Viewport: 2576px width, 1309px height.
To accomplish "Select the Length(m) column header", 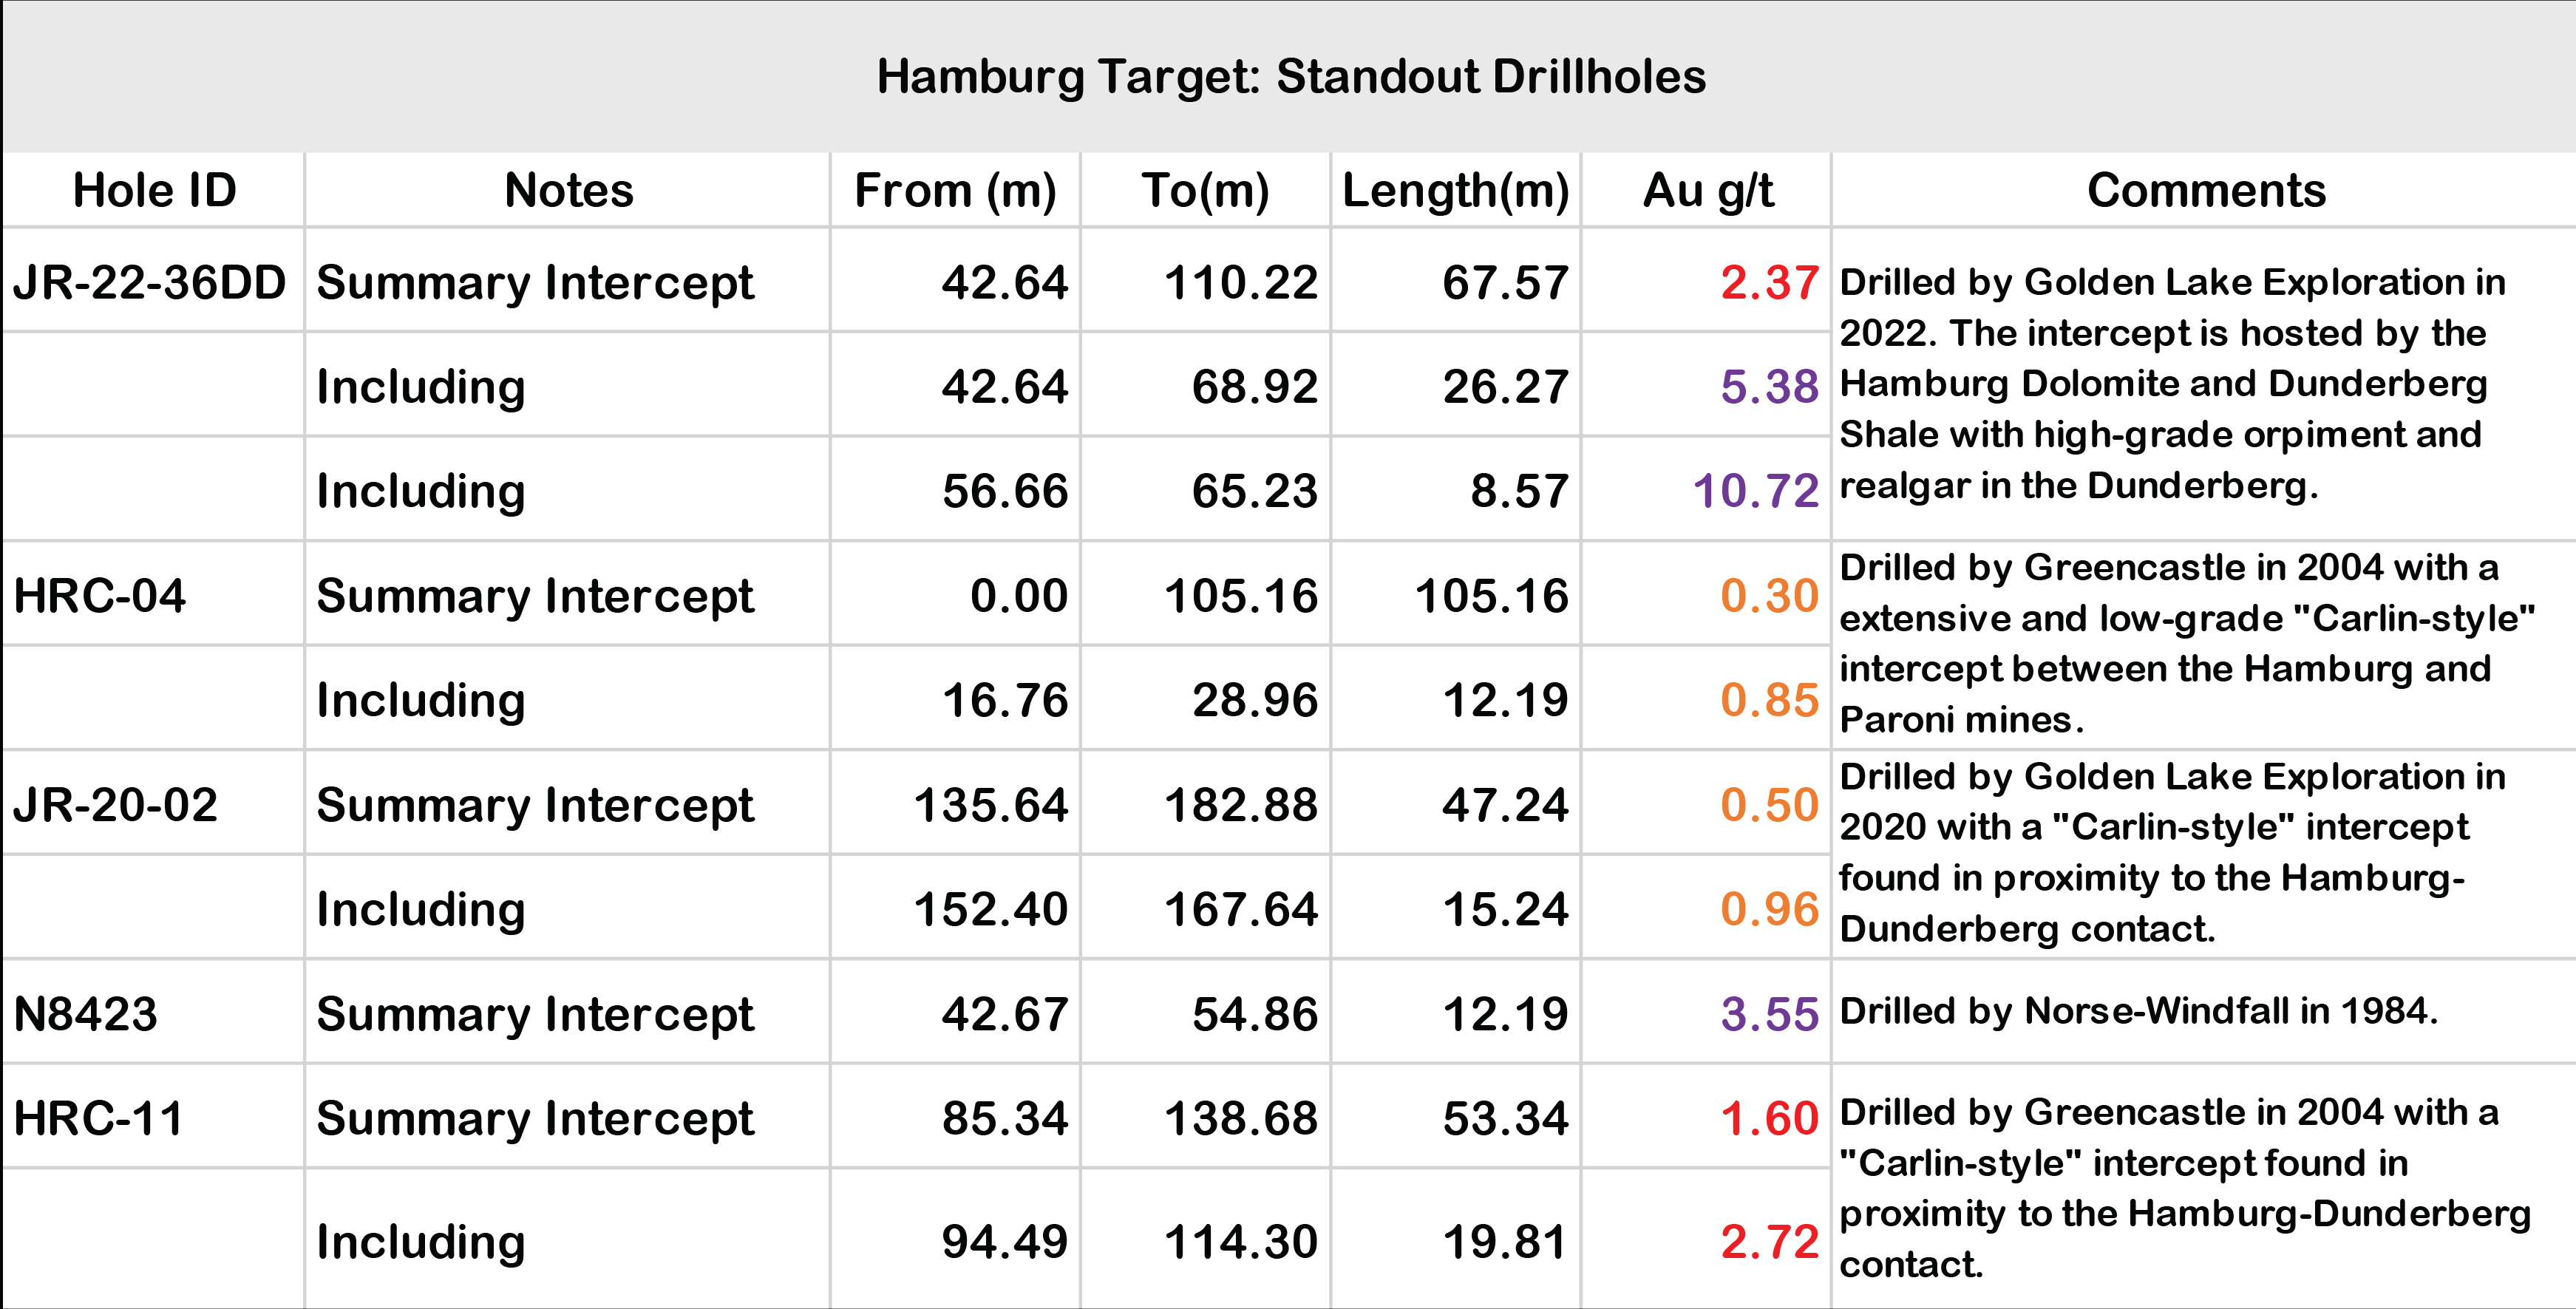I will click(1455, 190).
